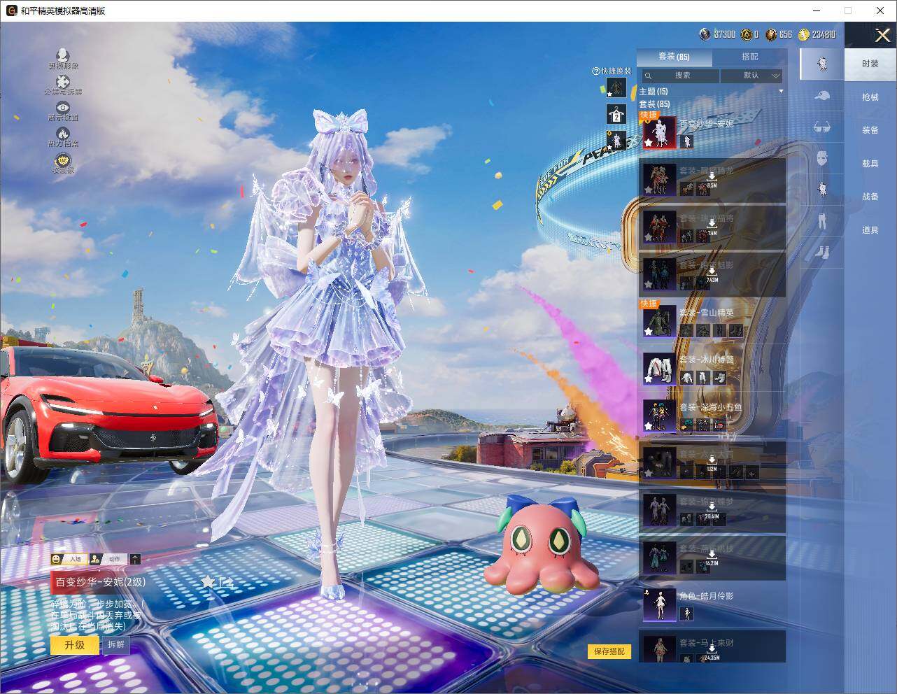This screenshot has width=897, height=694.
Task: Open the 默认 sort dropdown
Action: 751,76
